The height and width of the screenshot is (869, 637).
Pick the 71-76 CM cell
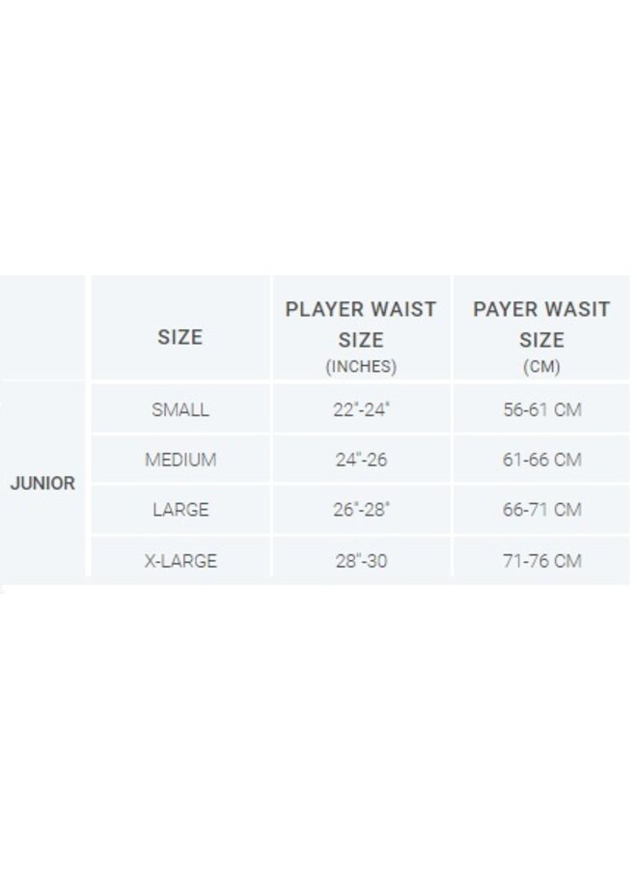coord(541,560)
